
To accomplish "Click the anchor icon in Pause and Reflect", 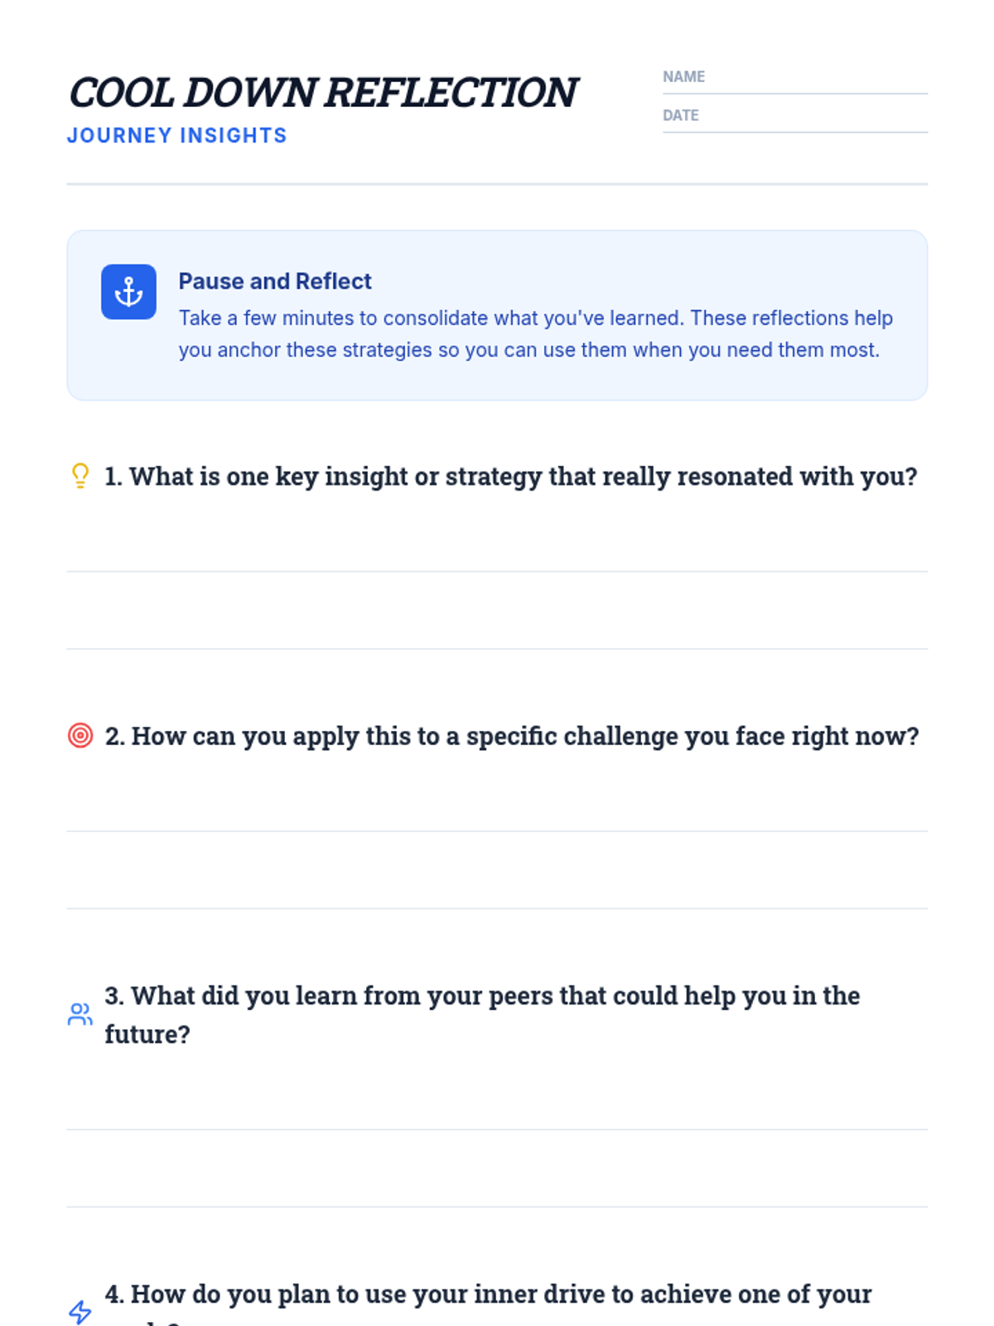I will pos(128,292).
